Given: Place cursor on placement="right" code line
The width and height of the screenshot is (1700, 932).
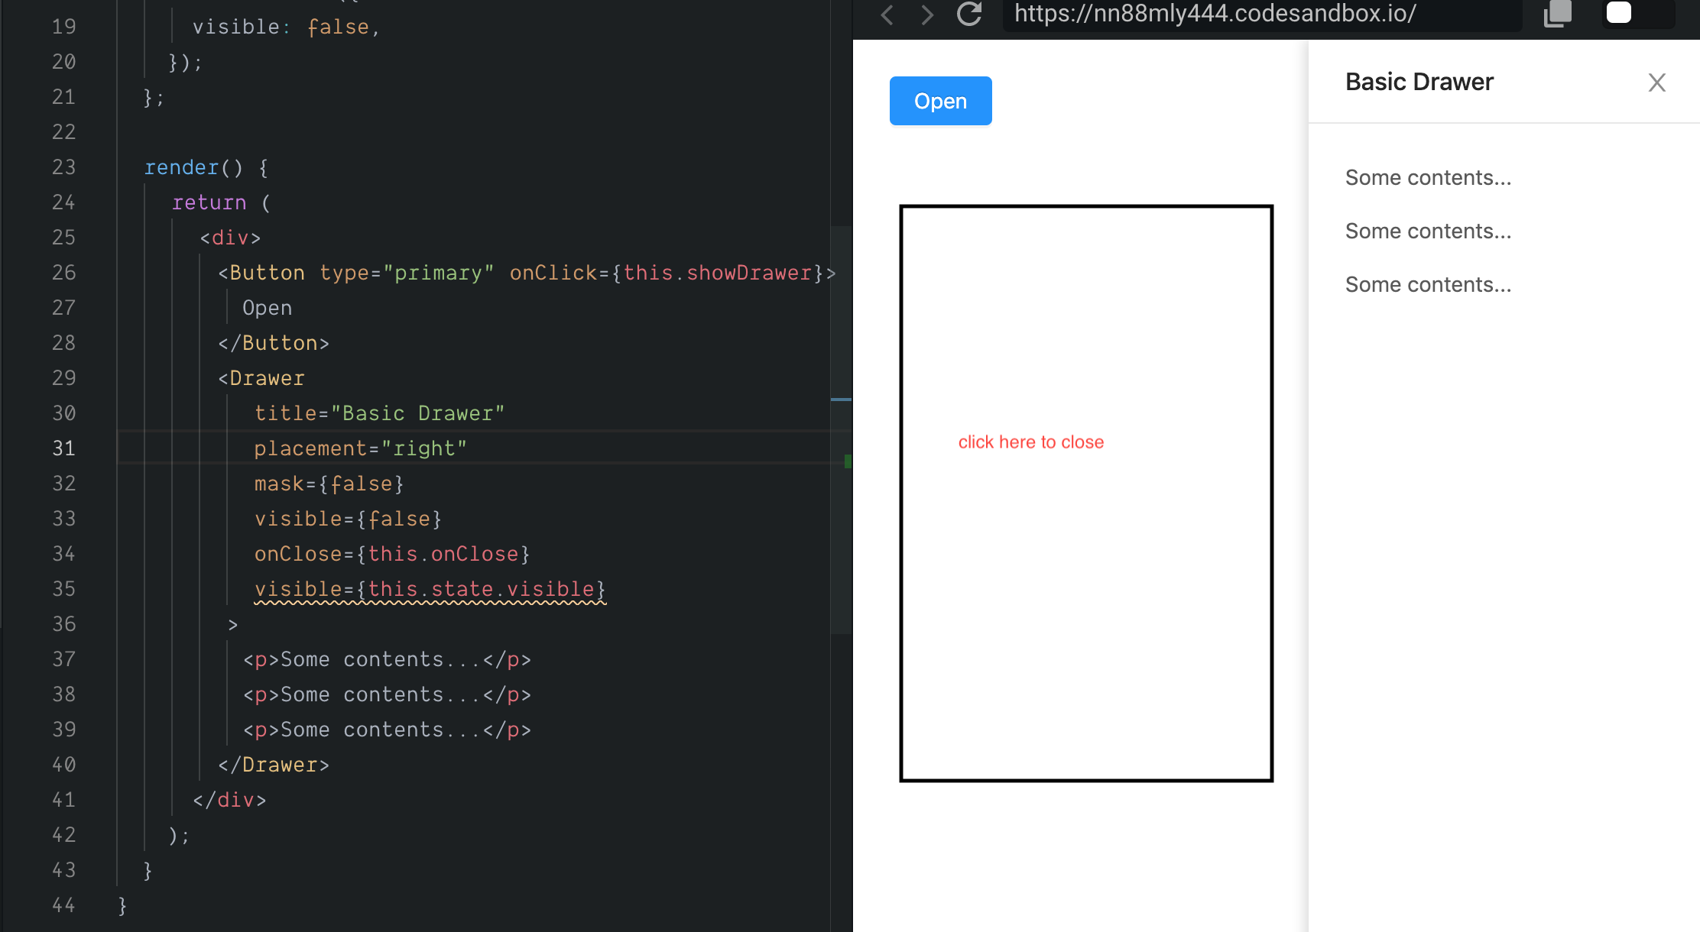Looking at the screenshot, I should coord(360,448).
